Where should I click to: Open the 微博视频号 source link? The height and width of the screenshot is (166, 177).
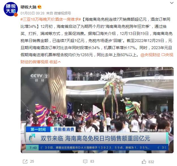coord(62,13)
